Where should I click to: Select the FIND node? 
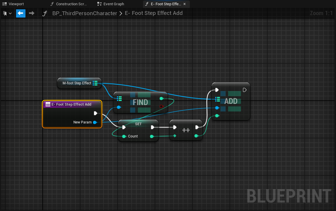(140, 102)
